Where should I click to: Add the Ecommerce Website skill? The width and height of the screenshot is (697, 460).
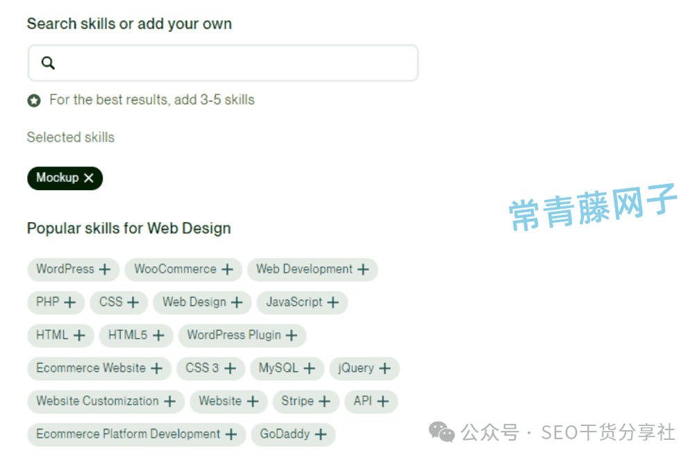tap(99, 368)
